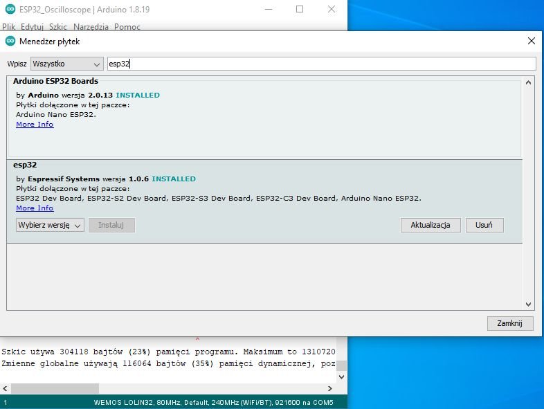Click 'Zmienne globalne używają' console line

click(x=168, y=363)
